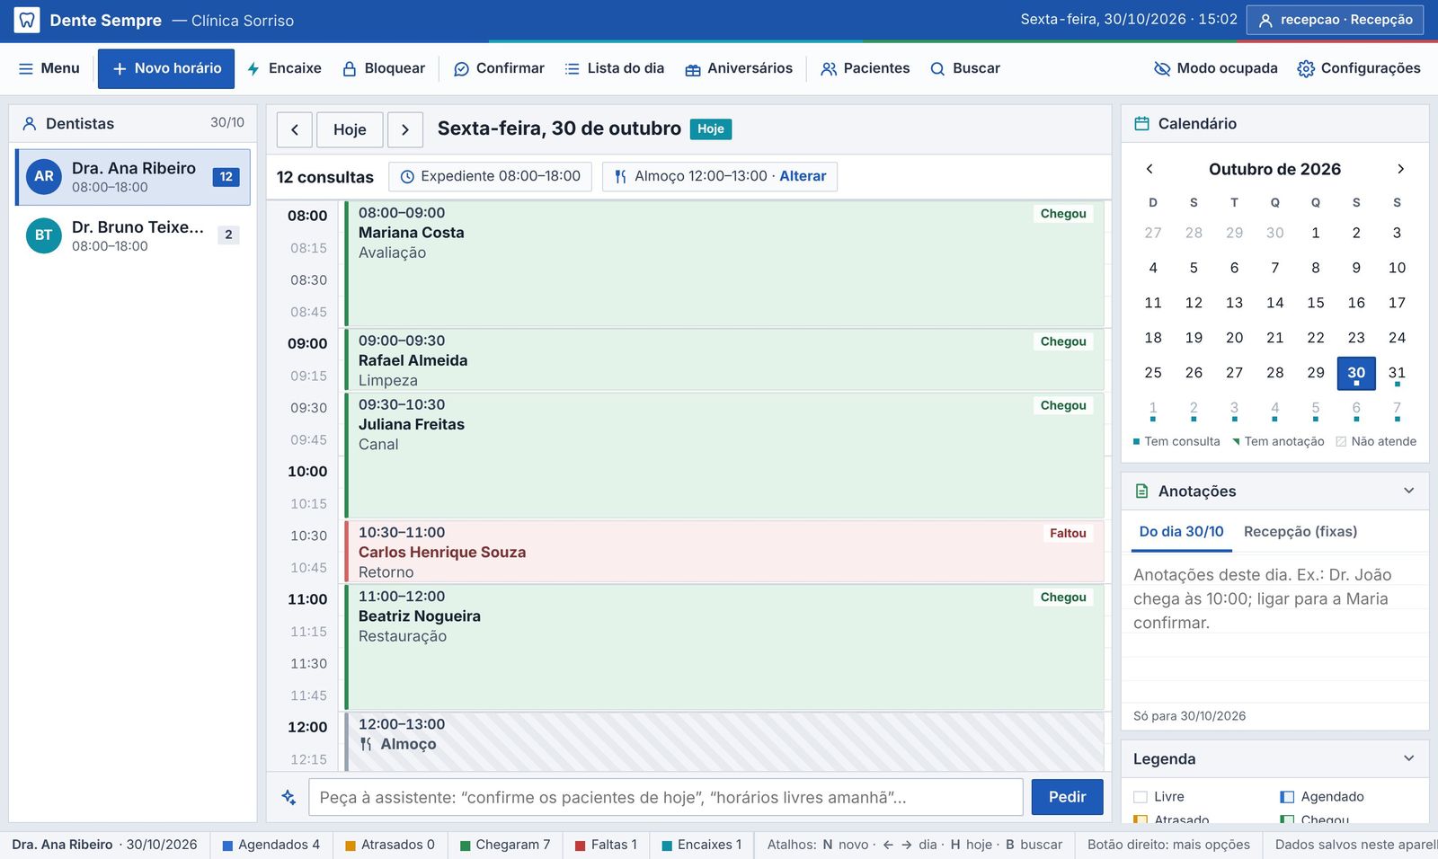The image size is (1438, 859).
Task: Switch to Do dia 30/10 tab
Action: pyautogui.click(x=1181, y=532)
